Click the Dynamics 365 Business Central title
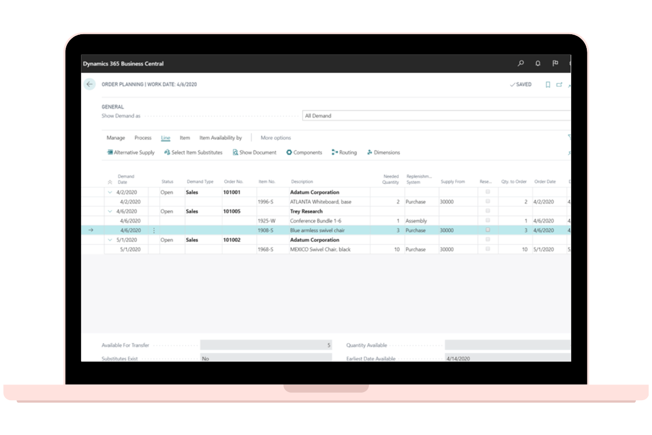The width and height of the screenshot is (652, 435). [x=123, y=64]
